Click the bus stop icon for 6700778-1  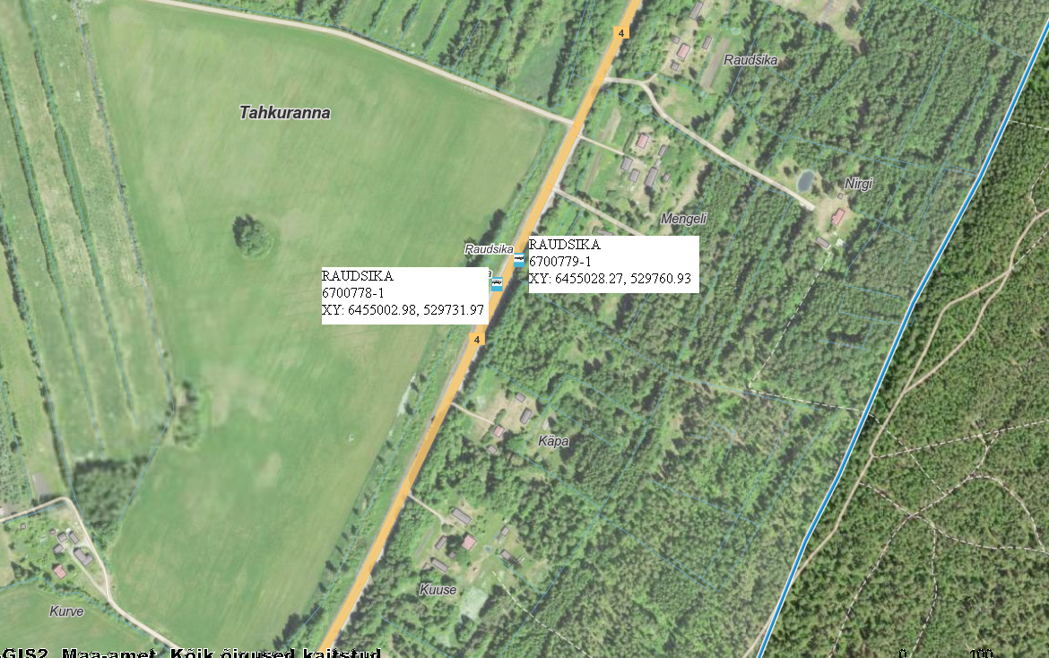point(497,284)
